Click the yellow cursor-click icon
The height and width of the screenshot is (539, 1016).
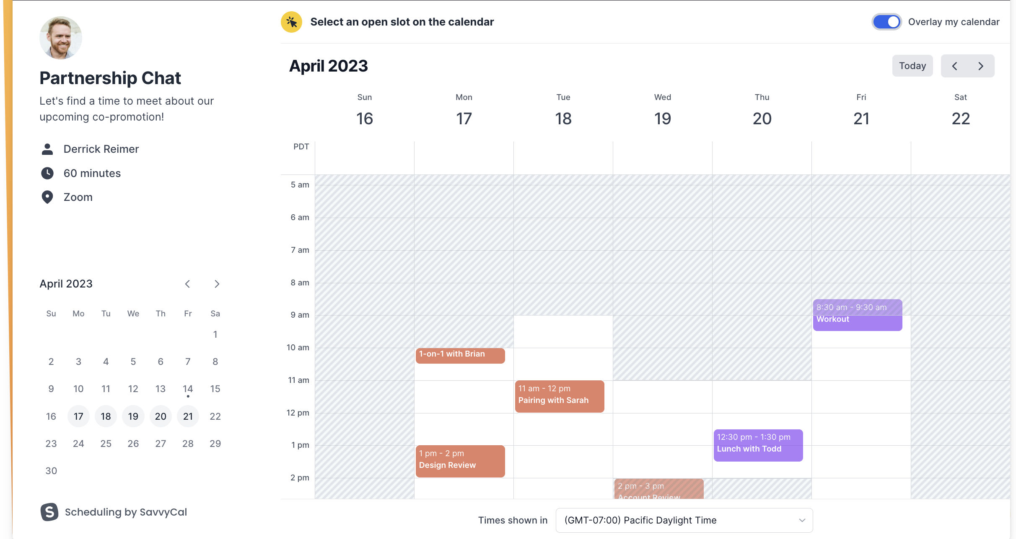[291, 22]
